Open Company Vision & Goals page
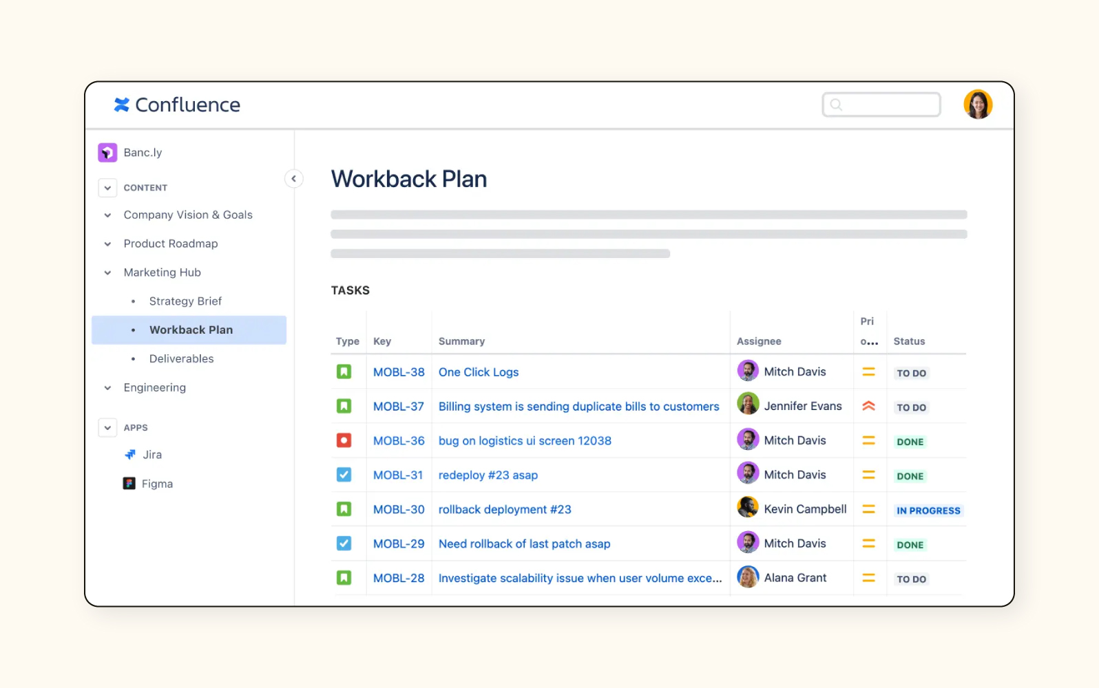1099x688 pixels. [x=188, y=215]
